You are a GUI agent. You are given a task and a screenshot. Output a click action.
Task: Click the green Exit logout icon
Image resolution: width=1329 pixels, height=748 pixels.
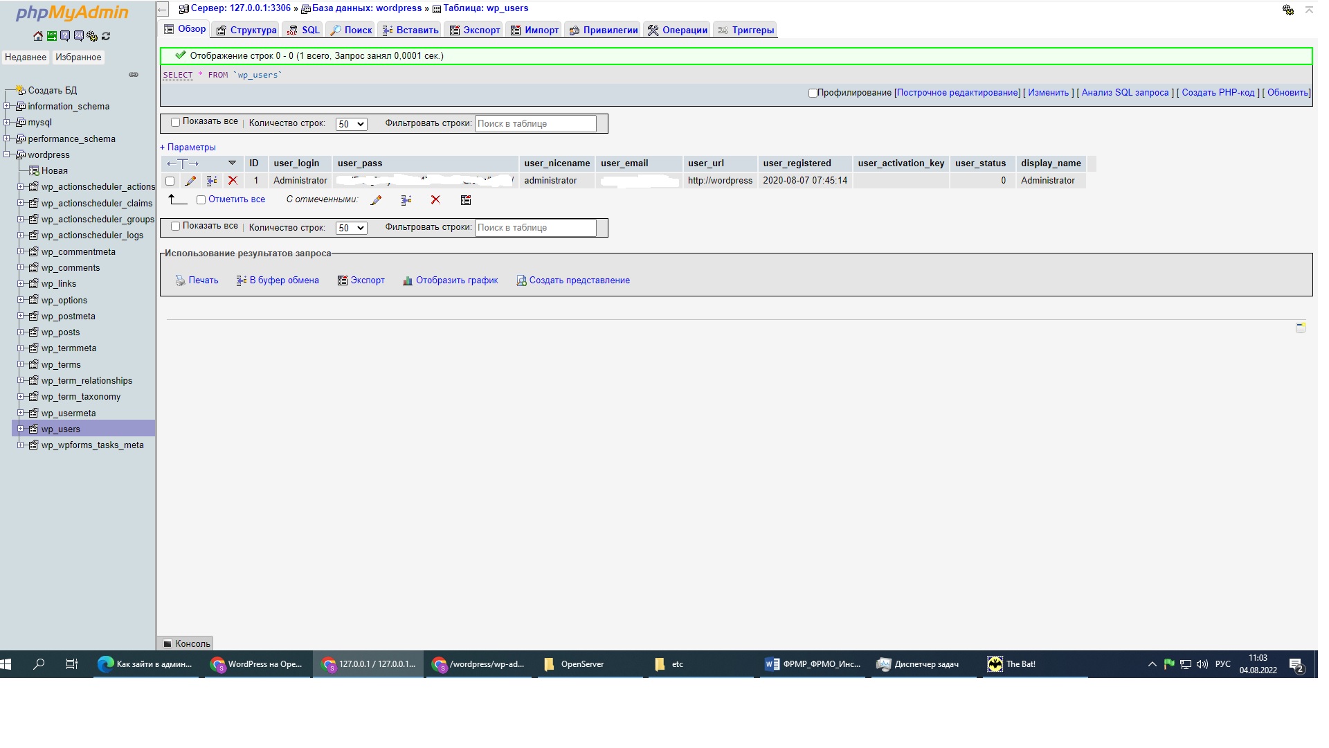click(51, 36)
